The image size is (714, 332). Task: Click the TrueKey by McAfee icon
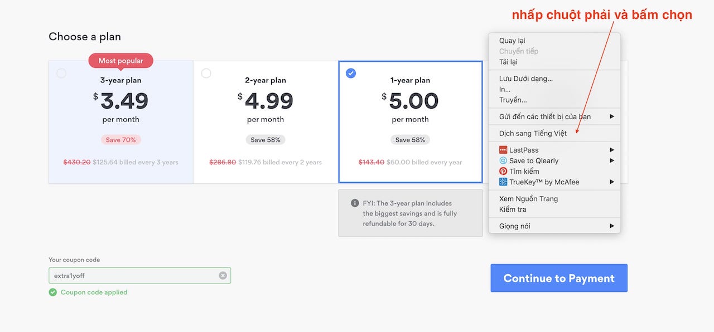click(x=503, y=182)
